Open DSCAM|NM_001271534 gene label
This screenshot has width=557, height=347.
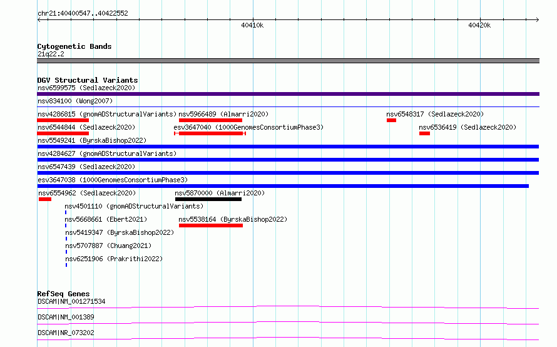tap(71, 301)
